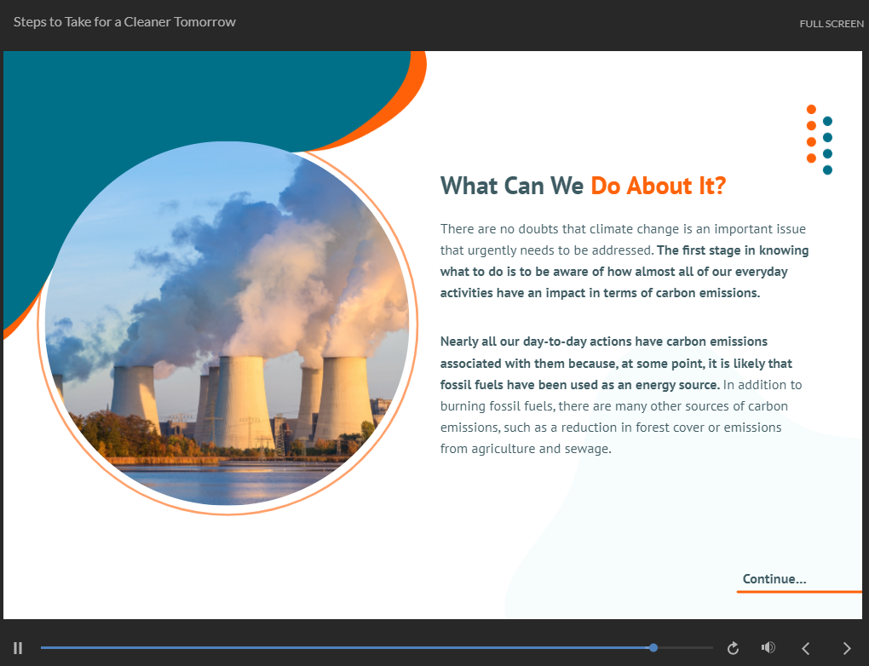The width and height of the screenshot is (869, 666).
Task: Click the column of orange decorative dots
Action: pyautogui.click(x=811, y=134)
